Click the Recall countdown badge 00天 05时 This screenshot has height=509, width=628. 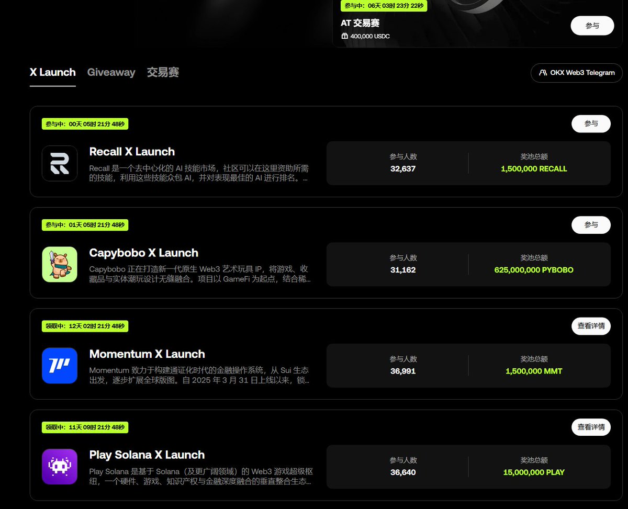85,124
